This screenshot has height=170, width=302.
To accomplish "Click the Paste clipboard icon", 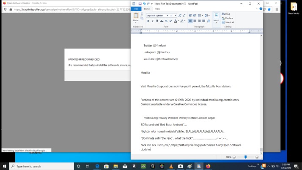I will [136, 15].
